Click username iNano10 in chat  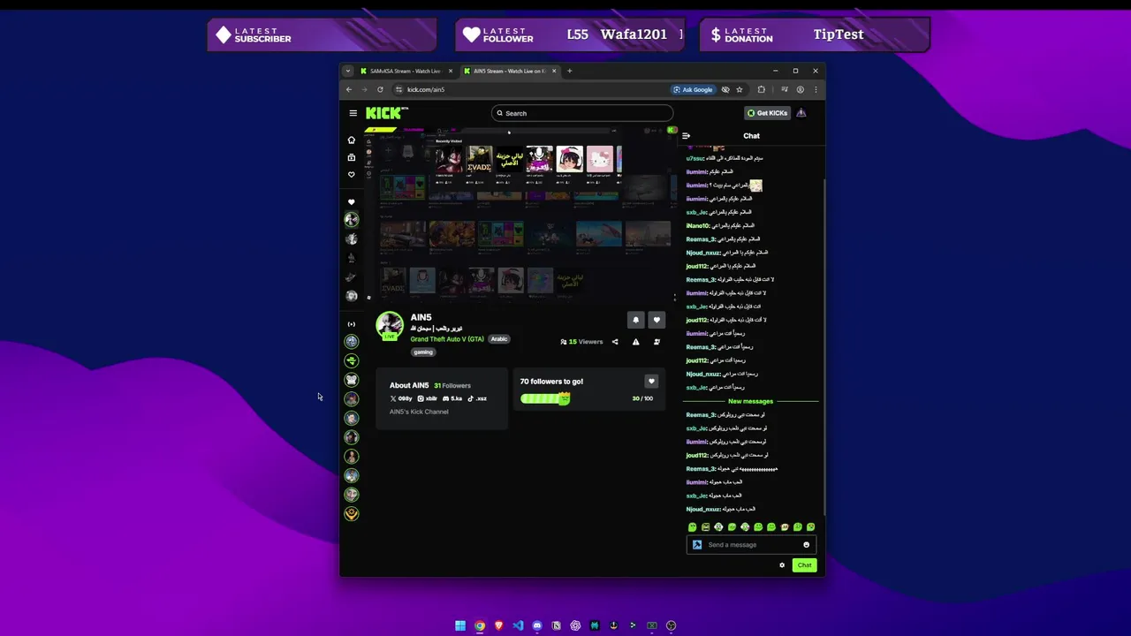pos(698,226)
